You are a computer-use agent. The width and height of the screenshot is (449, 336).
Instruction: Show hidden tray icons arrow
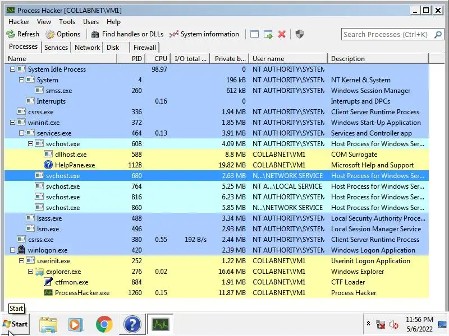[369, 324]
